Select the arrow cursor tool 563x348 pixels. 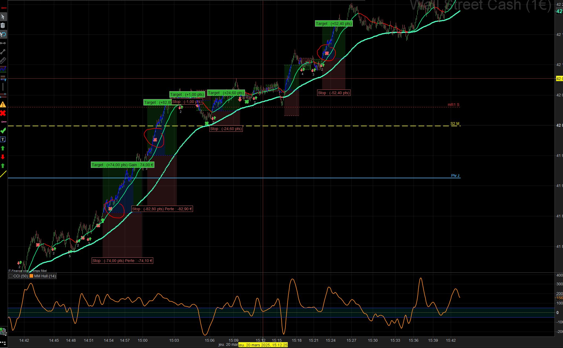(3, 17)
